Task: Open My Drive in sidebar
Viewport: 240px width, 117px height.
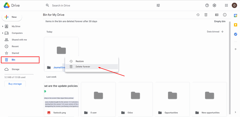Action: [x=16, y=26]
